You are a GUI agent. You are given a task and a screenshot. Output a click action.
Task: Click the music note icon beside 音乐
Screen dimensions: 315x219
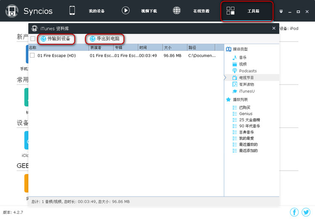tap(234, 58)
